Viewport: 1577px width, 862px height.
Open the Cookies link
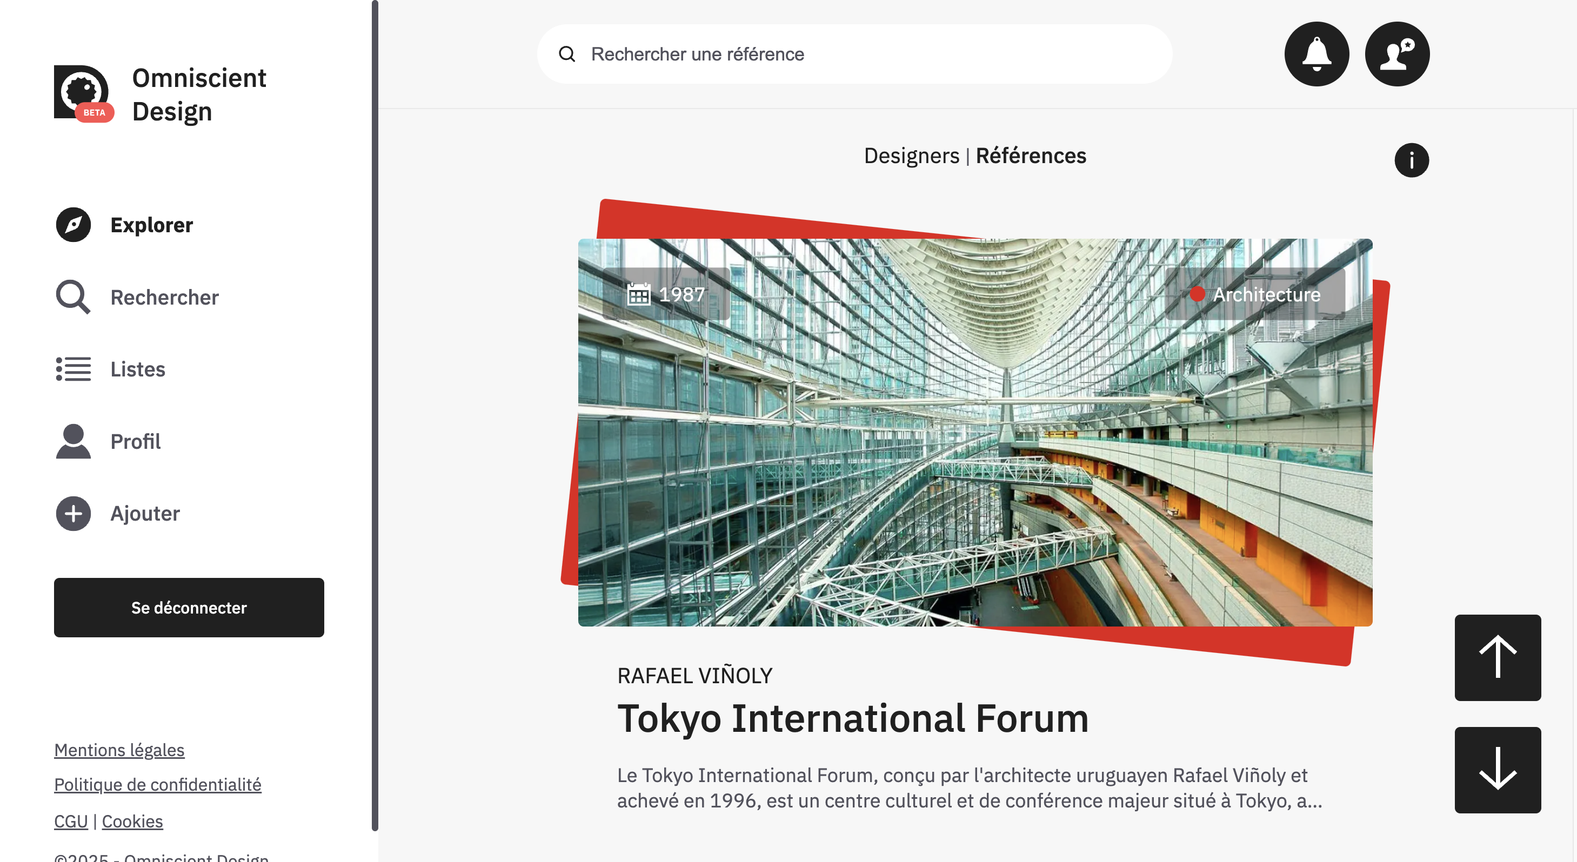132,821
